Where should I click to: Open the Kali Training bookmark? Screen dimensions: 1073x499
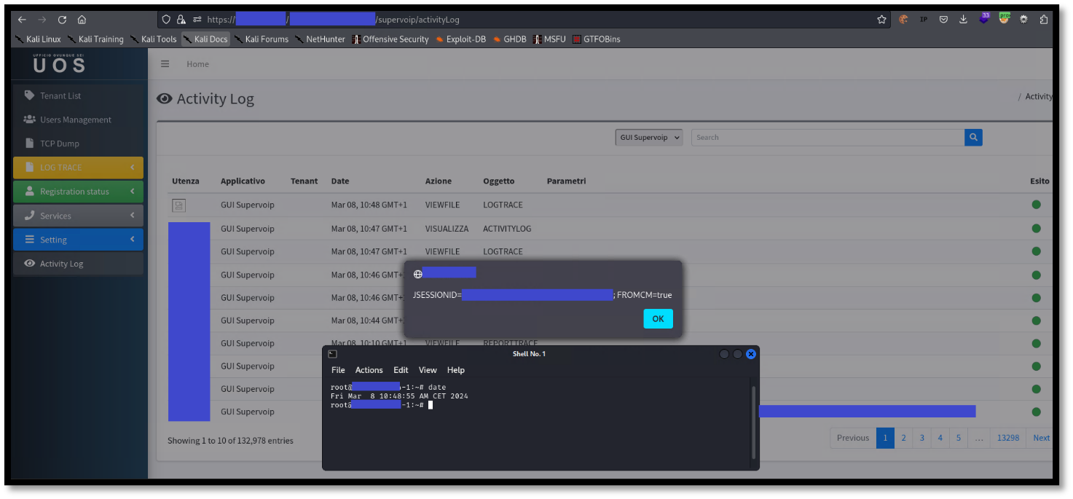[x=95, y=39]
